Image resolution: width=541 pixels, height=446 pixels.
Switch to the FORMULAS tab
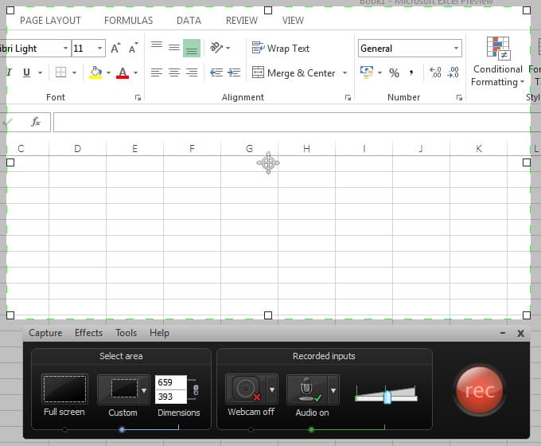[128, 21]
